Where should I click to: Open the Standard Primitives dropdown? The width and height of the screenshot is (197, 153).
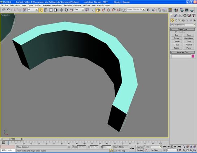tap(183, 25)
